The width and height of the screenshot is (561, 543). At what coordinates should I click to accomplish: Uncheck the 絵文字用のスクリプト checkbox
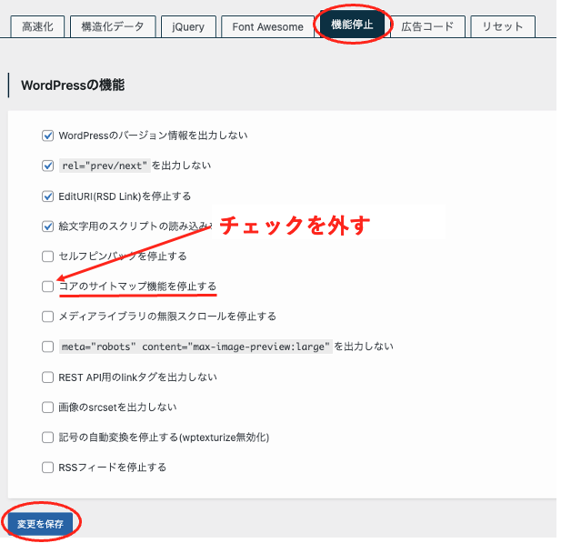[48, 226]
